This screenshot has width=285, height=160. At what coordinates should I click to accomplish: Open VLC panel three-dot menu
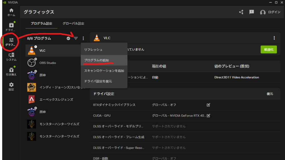(274, 38)
